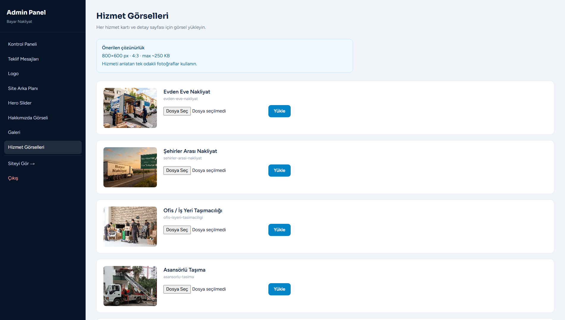Open the Logo settings page

click(43, 74)
